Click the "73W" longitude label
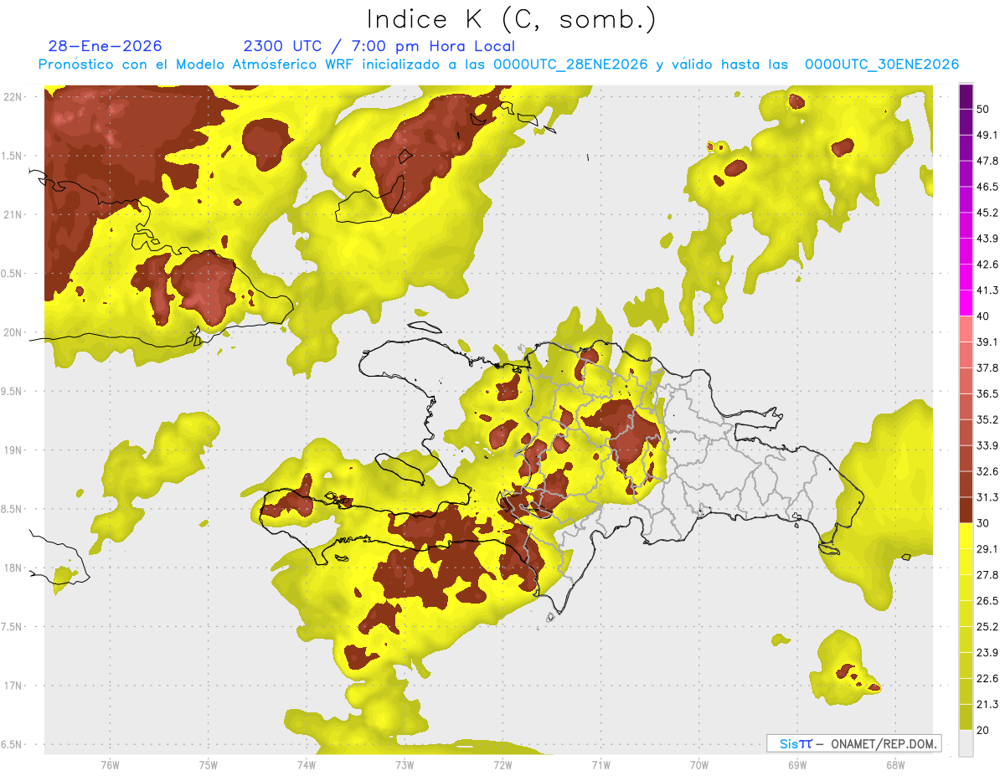 tap(405, 765)
